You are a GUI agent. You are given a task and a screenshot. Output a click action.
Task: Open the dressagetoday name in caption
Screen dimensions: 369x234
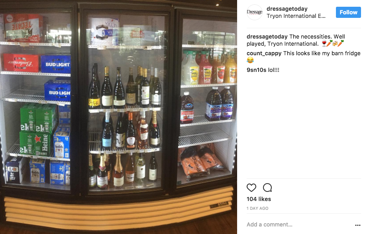[267, 37]
